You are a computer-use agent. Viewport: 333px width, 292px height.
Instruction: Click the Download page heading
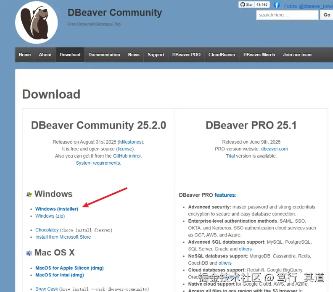[51, 94]
